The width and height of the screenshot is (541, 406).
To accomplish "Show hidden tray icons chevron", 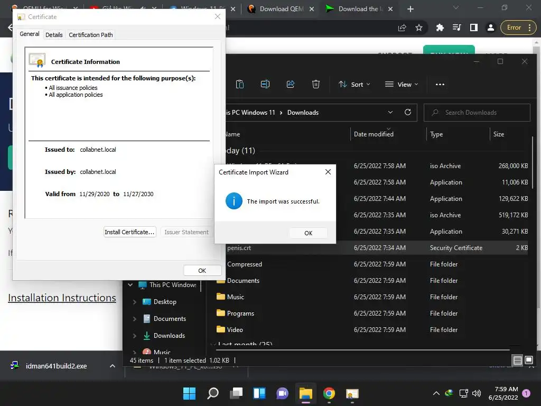I will tap(436, 393).
